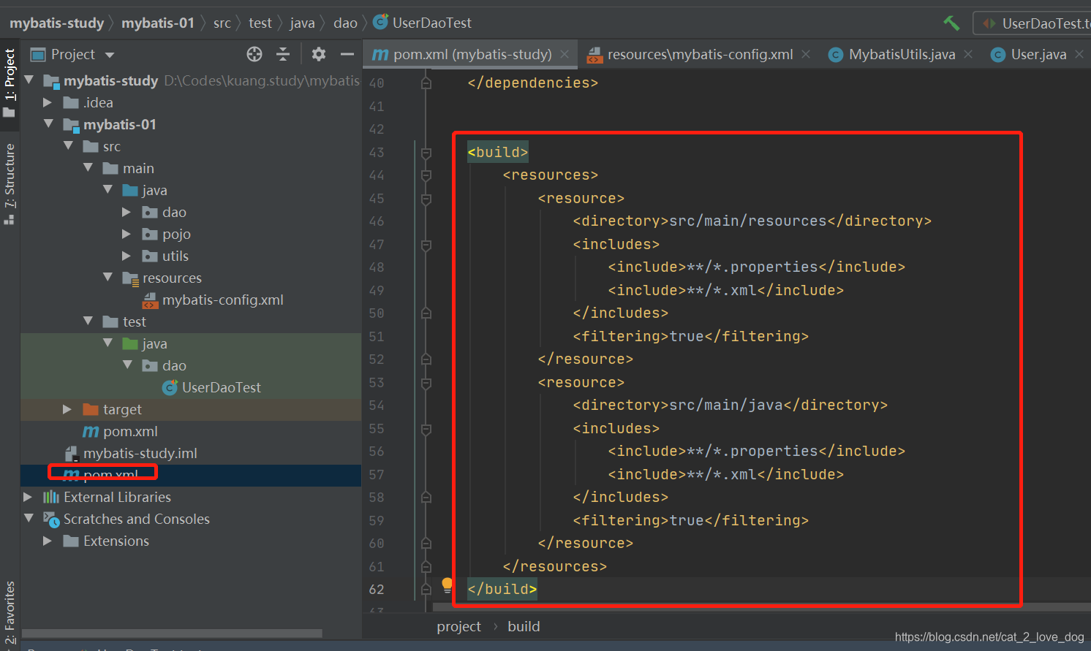Click mybatis-study in navigation breadcrumb
Screen dimensions: 1091x651
[x=57, y=23]
